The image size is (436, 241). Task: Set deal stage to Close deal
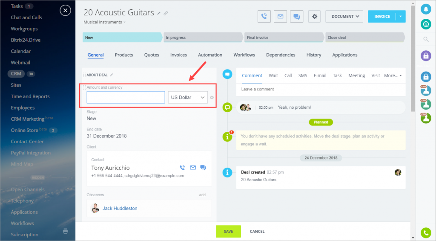365,38
